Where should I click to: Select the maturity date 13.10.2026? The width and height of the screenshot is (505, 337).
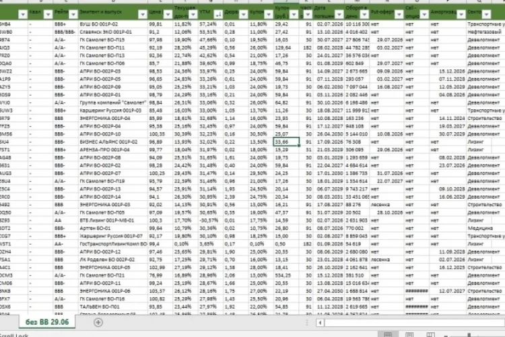[329, 32]
